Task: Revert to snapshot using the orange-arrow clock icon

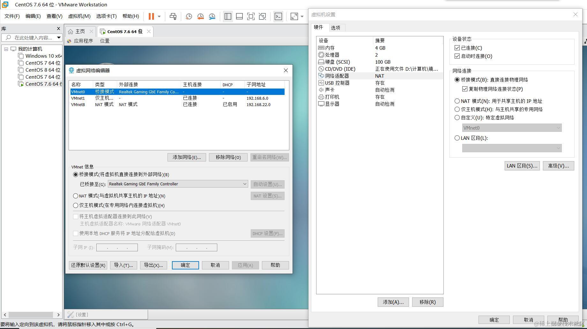Action: coord(200,16)
